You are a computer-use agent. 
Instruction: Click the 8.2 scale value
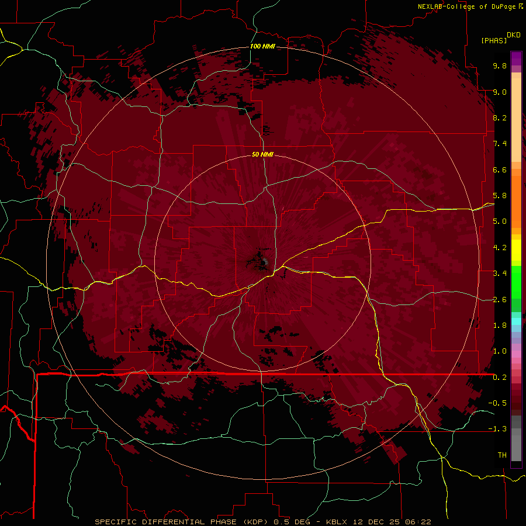click(x=500, y=117)
